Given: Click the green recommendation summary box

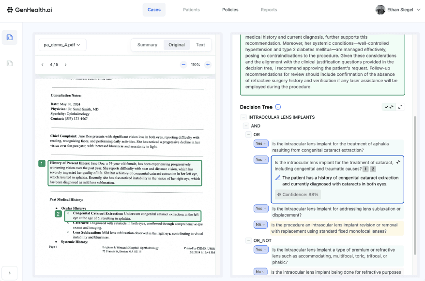Looking at the screenshot, I should pyautogui.click(x=322, y=64).
